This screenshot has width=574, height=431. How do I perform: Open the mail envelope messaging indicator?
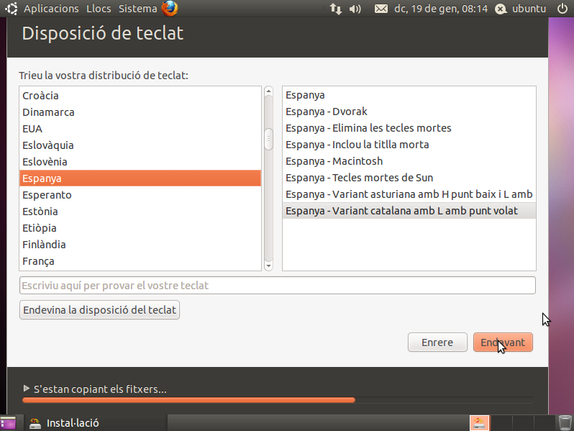[381, 9]
